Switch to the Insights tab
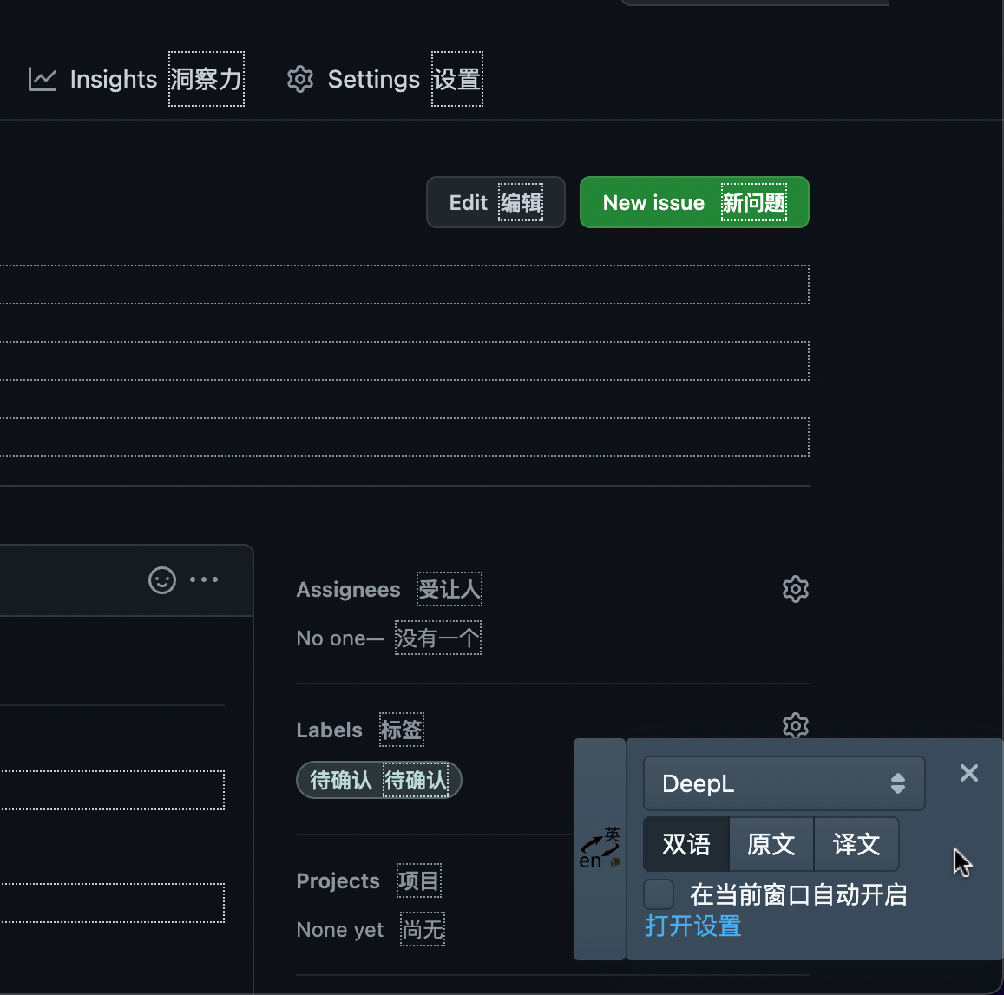This screenshot has height=995, width=1004. 113,79
